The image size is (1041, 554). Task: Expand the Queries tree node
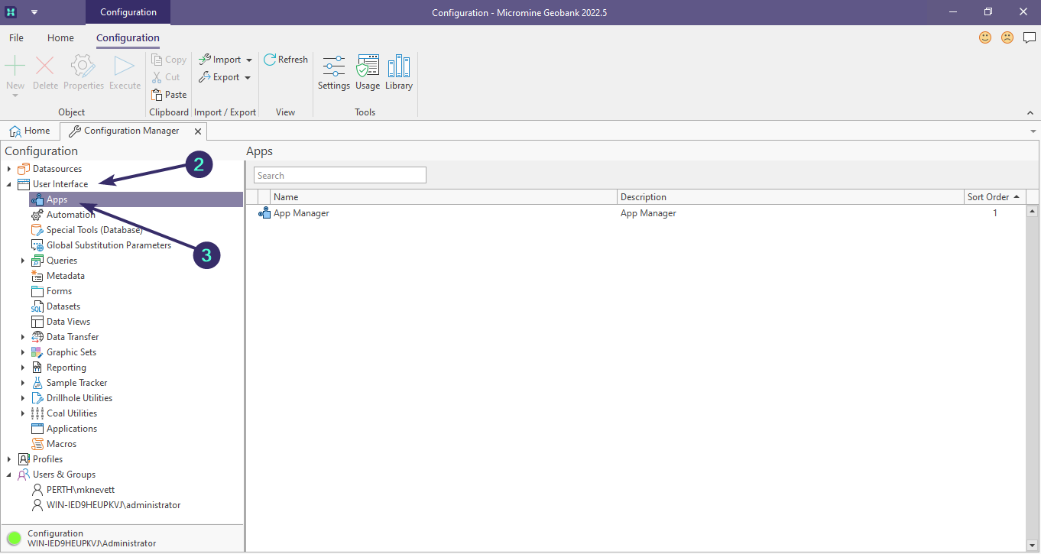click(23, 261)
